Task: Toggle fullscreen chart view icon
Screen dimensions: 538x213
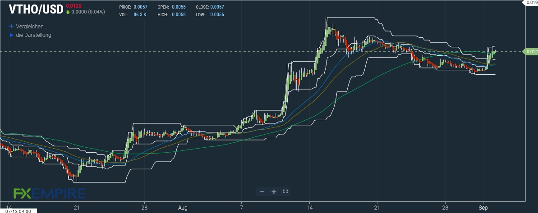Action: (285, 192)
